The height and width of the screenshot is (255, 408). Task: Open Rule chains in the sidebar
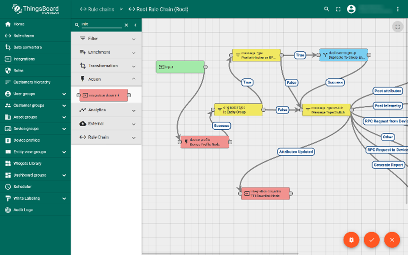point(23,36)
